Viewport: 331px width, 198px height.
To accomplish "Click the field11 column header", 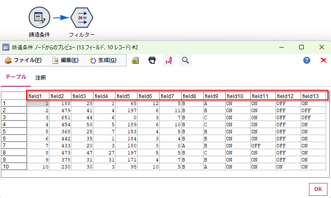I will click(x=263, y=96).
